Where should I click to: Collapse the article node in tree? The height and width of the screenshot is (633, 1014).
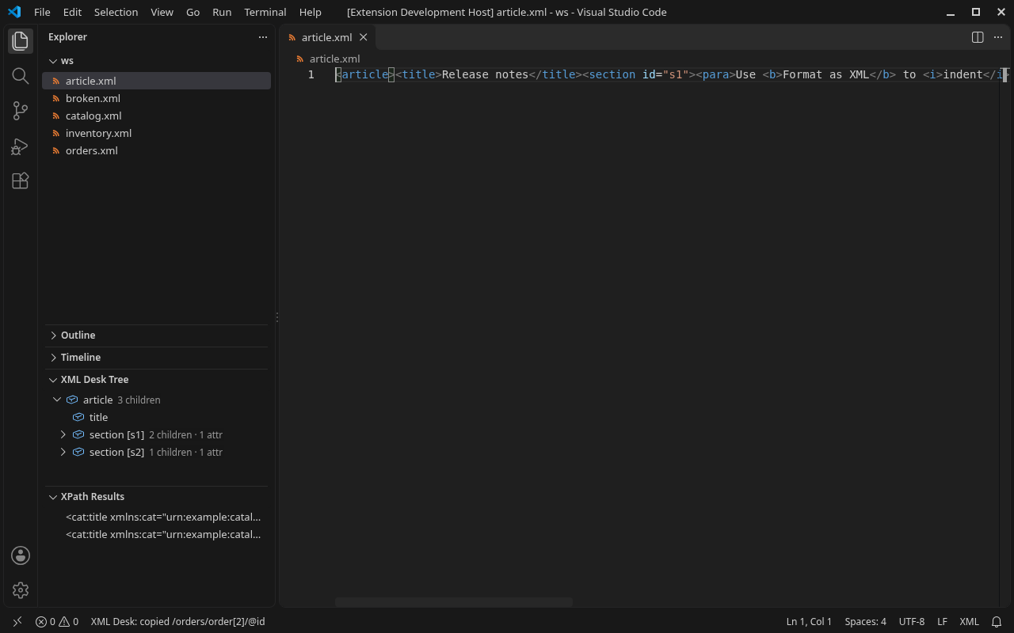(x=57, y=400)
